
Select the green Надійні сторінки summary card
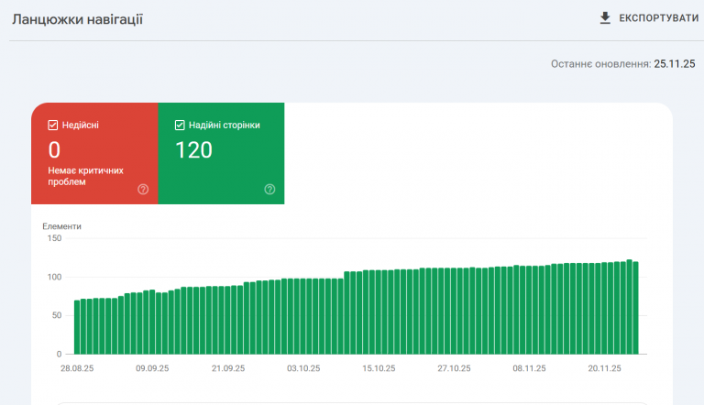tap(221, 153)
